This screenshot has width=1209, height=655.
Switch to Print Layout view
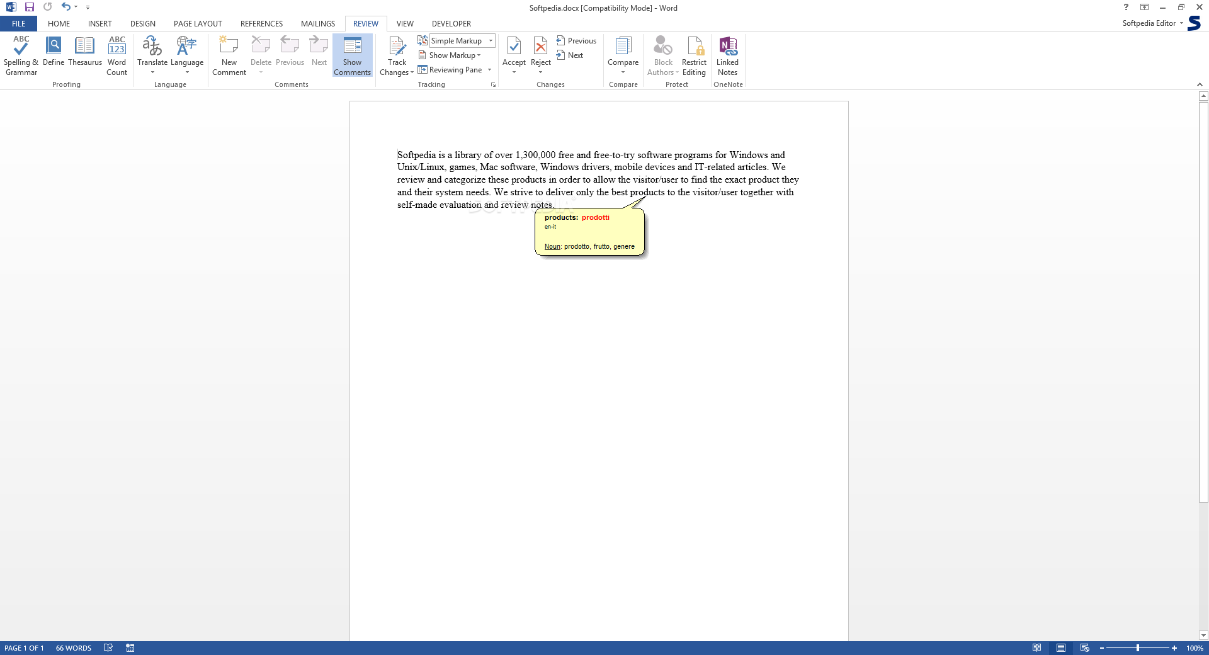click(1061, 648)
